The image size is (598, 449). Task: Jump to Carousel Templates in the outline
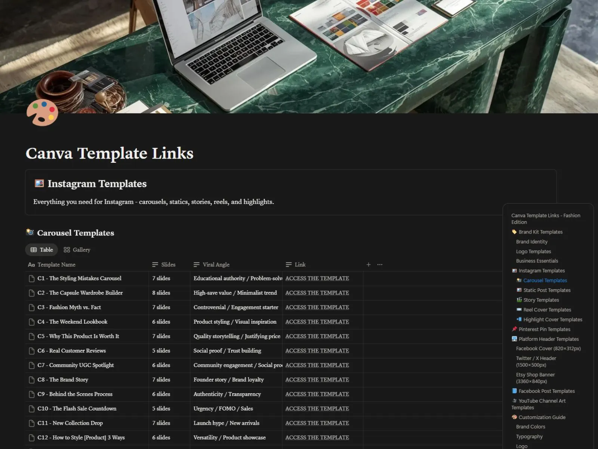(545, 281)
